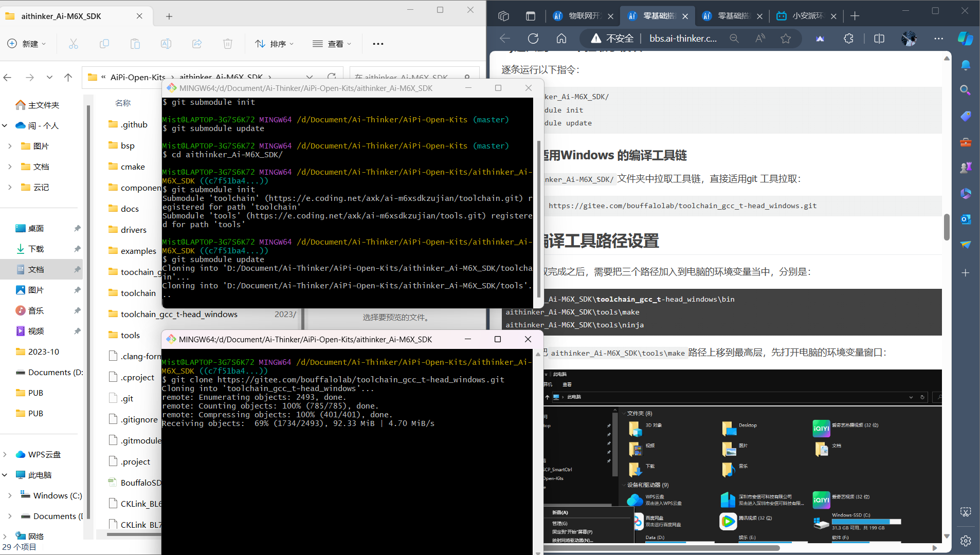Open Edge extensions puzzle icon
The width and height of the screenshot is (980, 555).
point(848,39)
